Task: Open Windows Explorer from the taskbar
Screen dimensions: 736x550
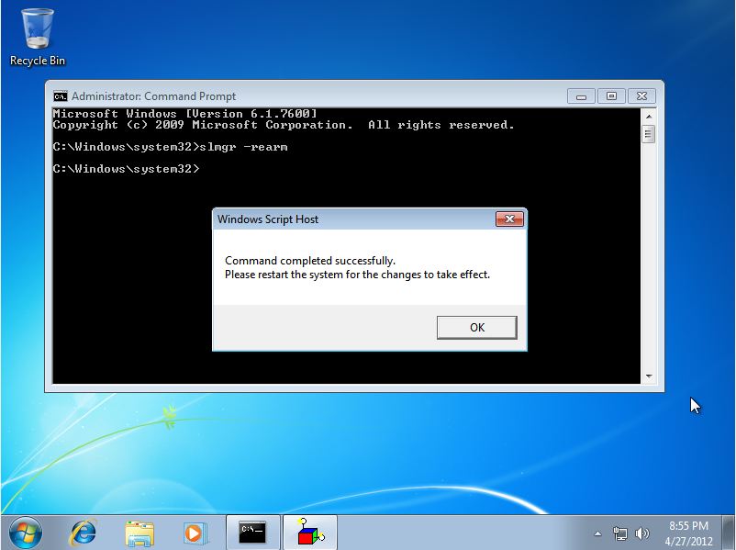Action: pyautogui.click(x=139, y=533)
